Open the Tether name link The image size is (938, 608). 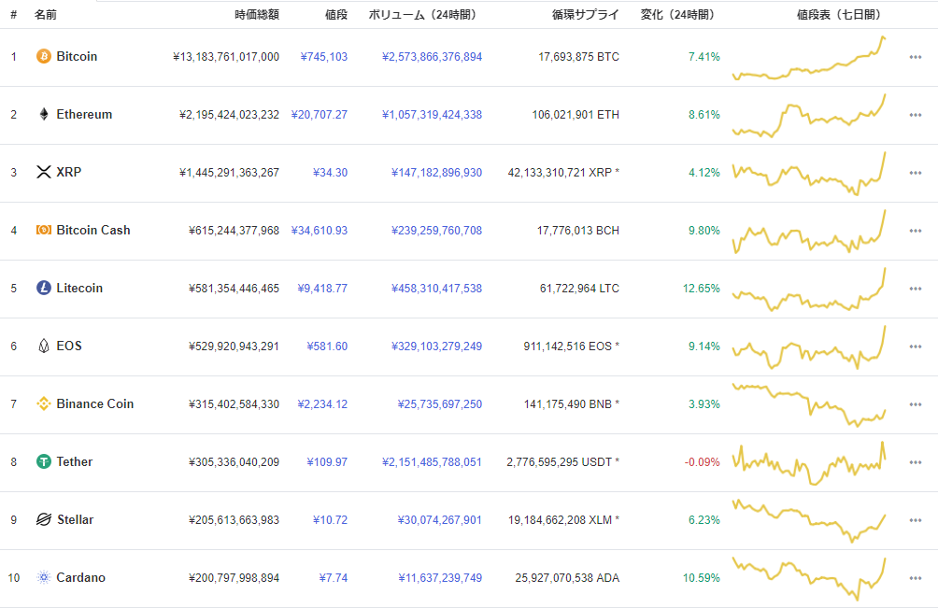coord(75,461)
